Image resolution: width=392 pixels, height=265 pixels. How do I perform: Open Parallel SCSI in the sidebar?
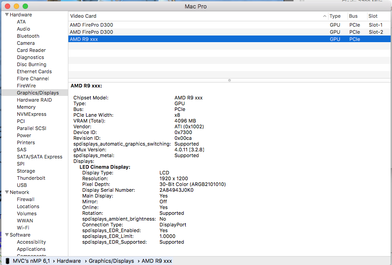click(32, 128)
